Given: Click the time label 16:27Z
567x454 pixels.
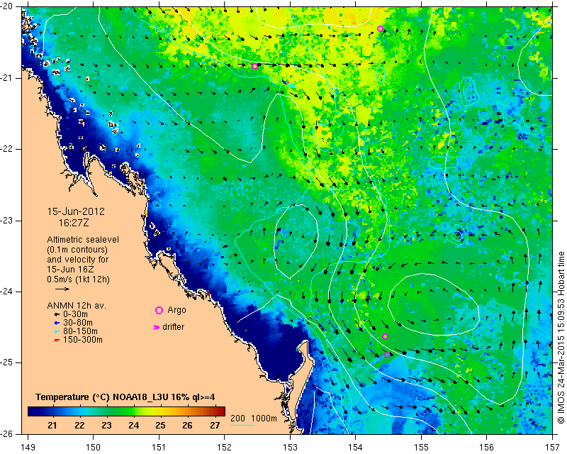Looking at the screenshot, I should coord(74,223).
